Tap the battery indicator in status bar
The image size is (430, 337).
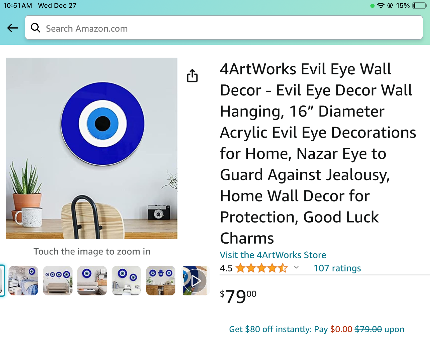point(420,6)
